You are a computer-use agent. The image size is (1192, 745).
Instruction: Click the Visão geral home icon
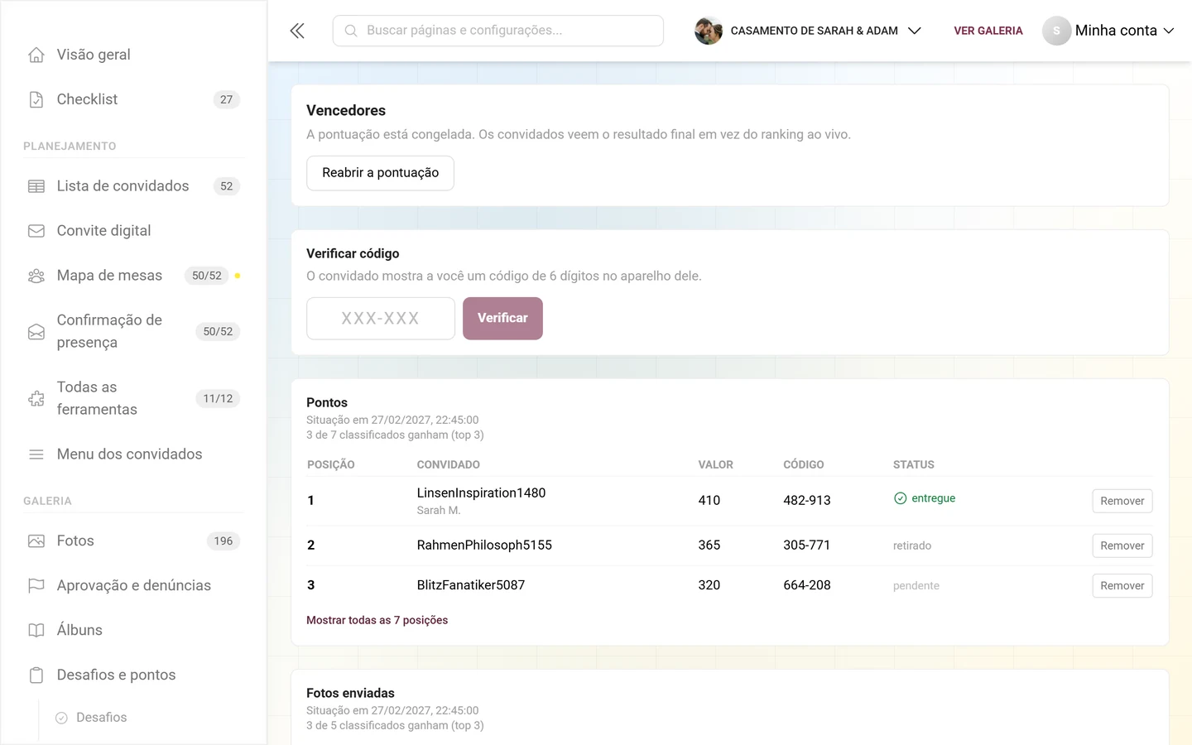[x=36, y=55]
